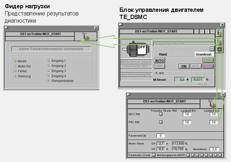Click the Nennstrom value field
231x162 pixels.
click(x=214, y=149)
